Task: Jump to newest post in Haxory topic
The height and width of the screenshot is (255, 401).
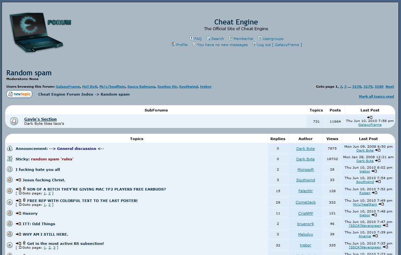Action: coord(18,213)
